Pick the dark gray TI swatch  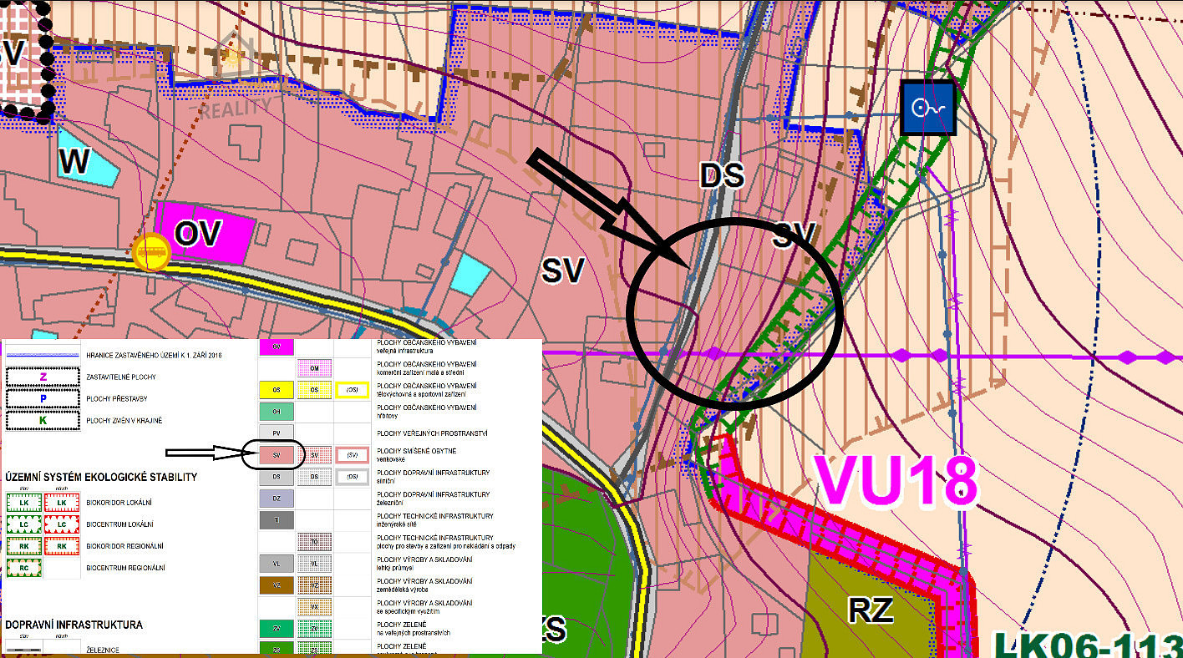277,520
